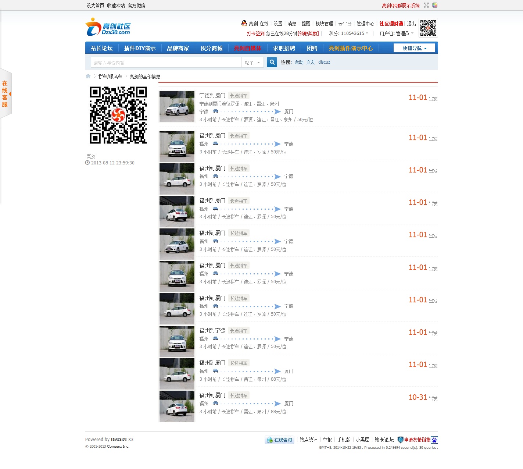Click the 退出 logout link
The image size is (523, 469).
tap(412, 24)
